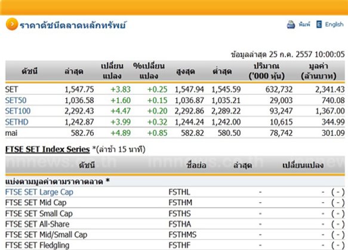
Task: Click SET volume 632,732
Action: pos(279,89)
